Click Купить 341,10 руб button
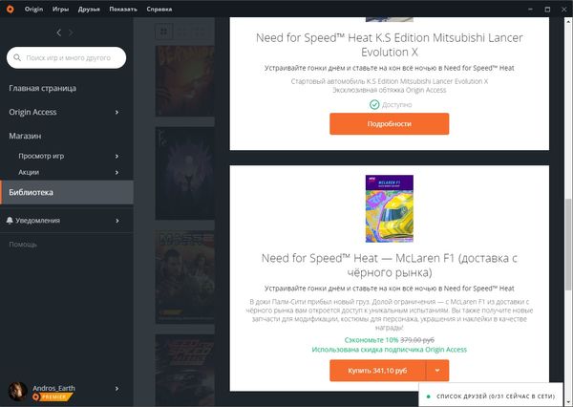 (377, 371)
